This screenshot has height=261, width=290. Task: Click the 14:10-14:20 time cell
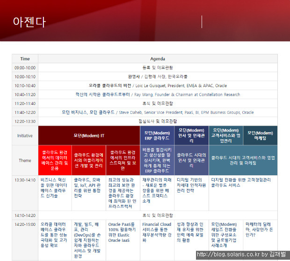pyautogui.click(x=25, y=216)
